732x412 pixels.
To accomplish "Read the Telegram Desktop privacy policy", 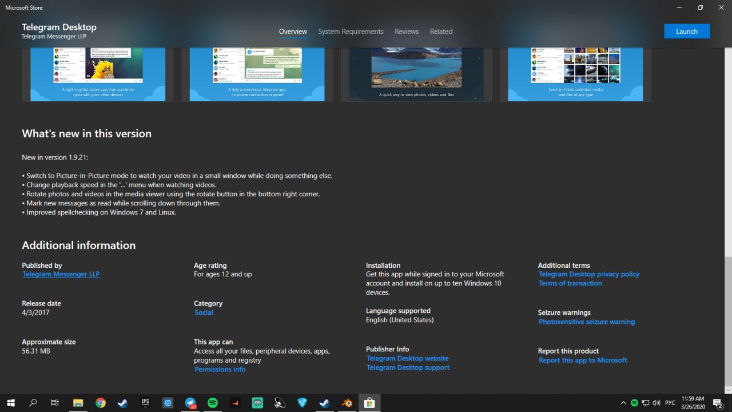I will tap(589, 274).
